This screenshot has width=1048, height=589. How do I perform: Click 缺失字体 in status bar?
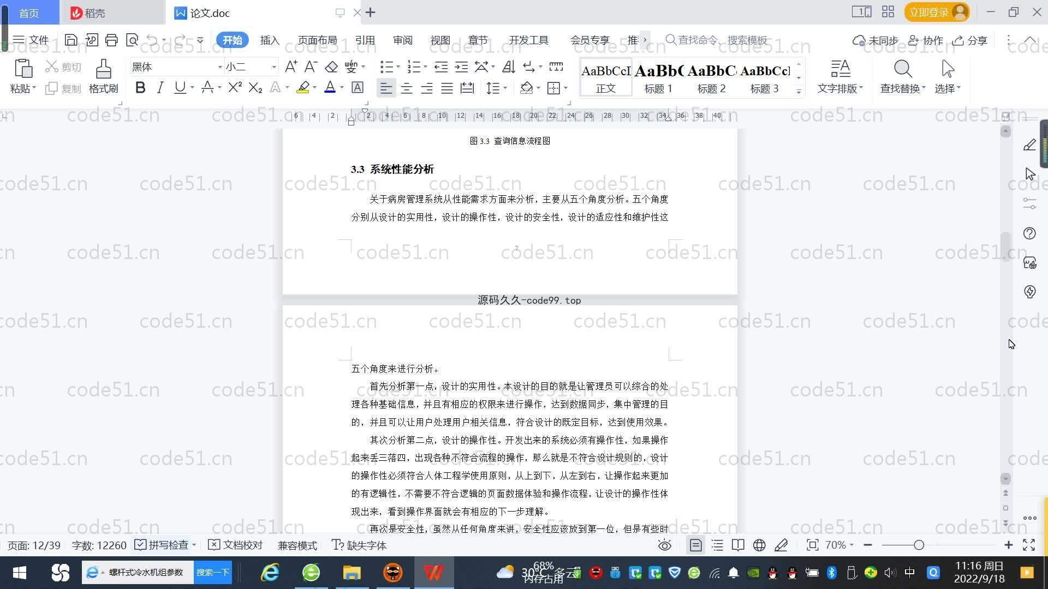click(x=359, y=545)
